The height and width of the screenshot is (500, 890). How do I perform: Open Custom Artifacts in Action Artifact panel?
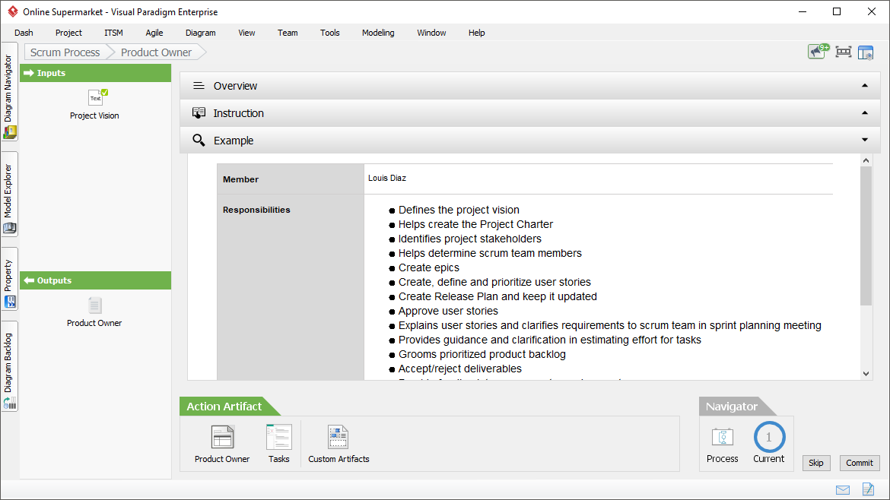click(339, 437)
